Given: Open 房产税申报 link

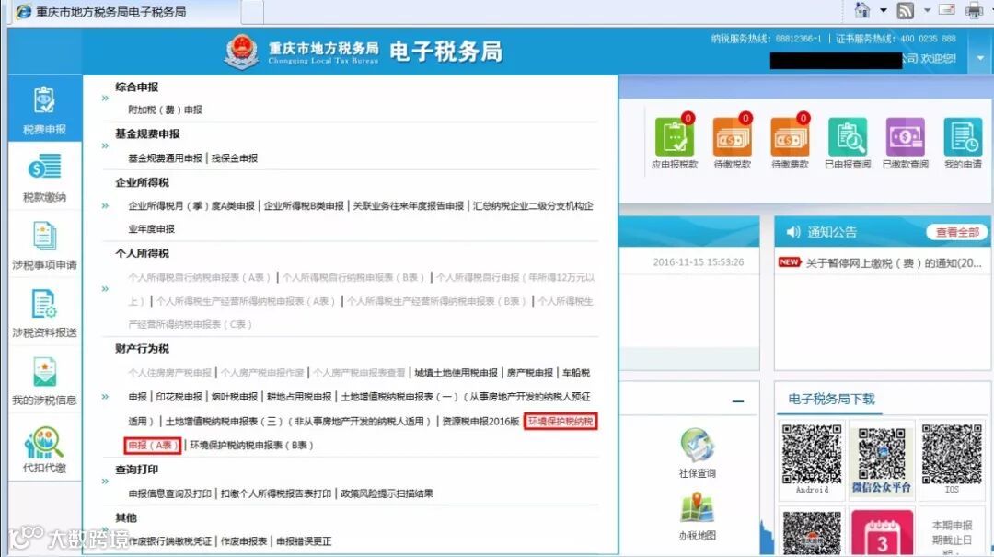Looking at the screenshot, I should tap(530, 372).
